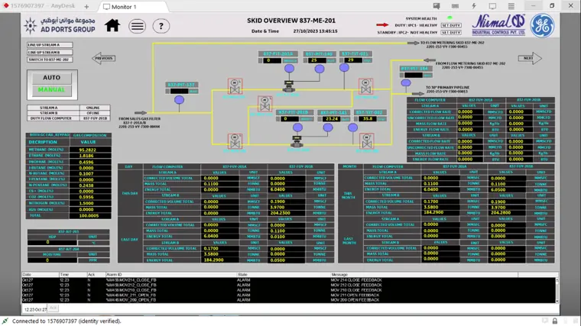Switch control mode to AUTO

(x=51, y=78)
